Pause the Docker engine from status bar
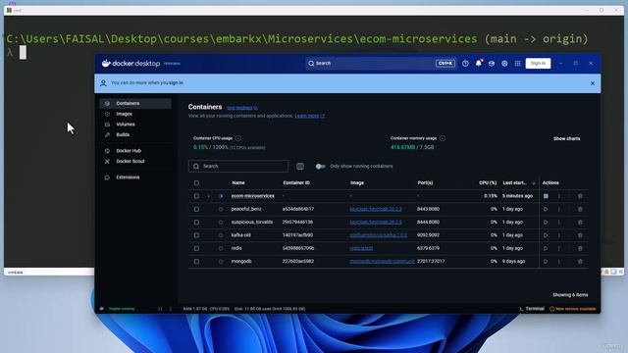The width and height of the screenshot is (628, 353). tap(160, 309)
